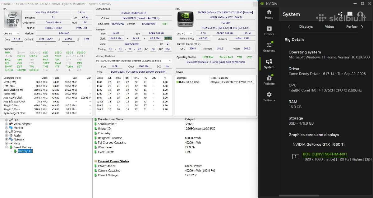The height and width of the screenshot is (198, 373).
Task: Click the 'Comet Lake-H' codename value
Action: 53,22
